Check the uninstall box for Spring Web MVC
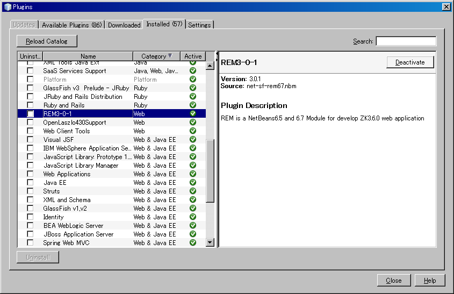454x294 pixels. [x=30, y=243]
